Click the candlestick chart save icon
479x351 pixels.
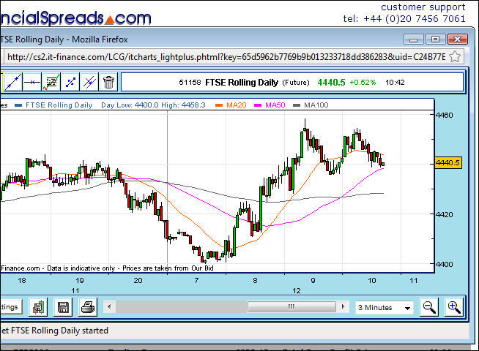coord(38,307)
